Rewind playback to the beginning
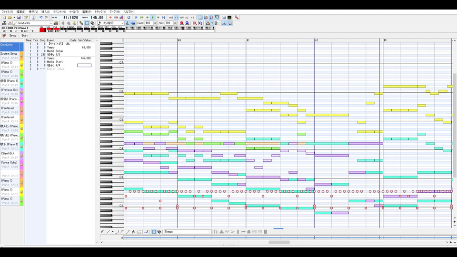The height and width of the screenshot is (257, 457). [x=136, y=18]
